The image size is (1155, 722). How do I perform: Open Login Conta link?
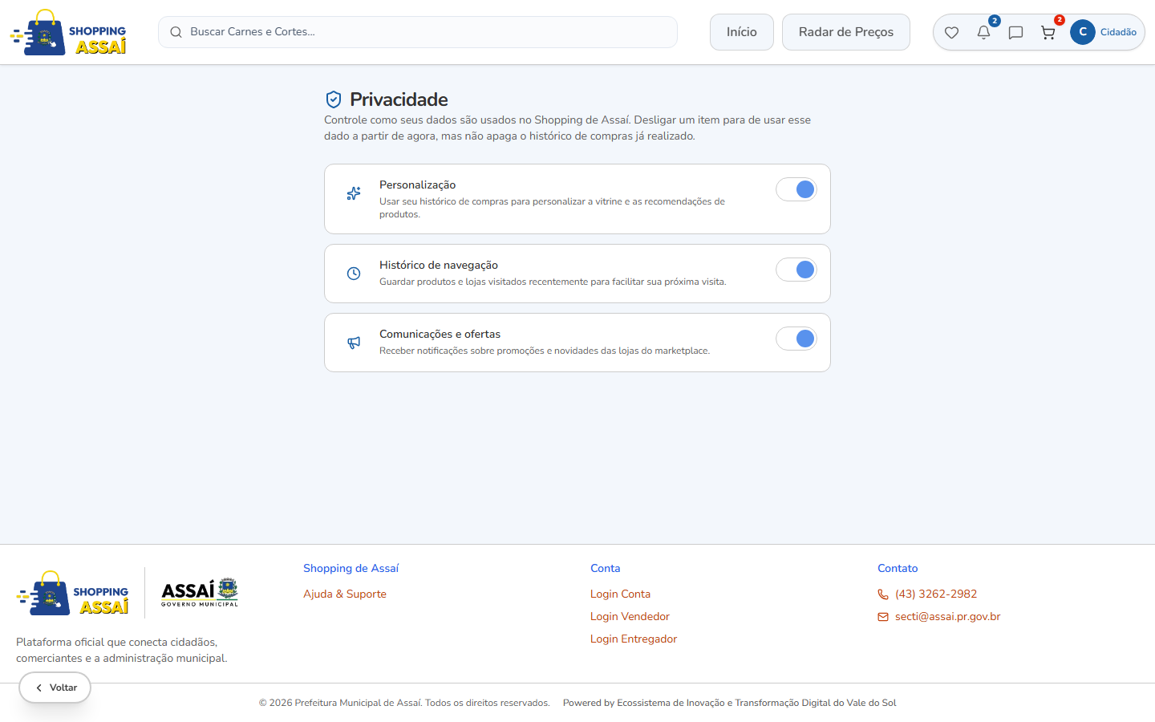pyautogui.click(x=620, y=594)
